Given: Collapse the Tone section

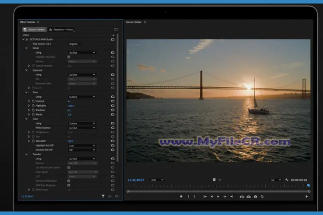Looking at the screenshot, I should 26,92.
